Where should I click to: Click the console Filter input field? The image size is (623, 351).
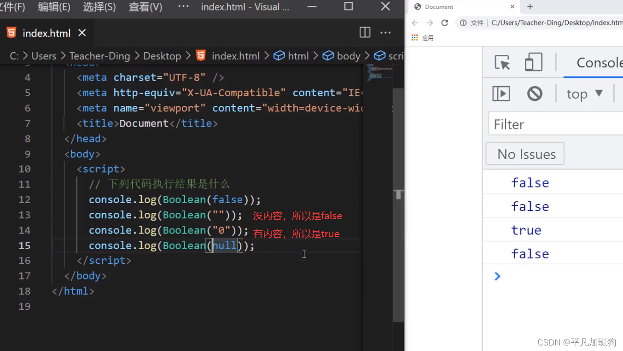tap(556, 124)
